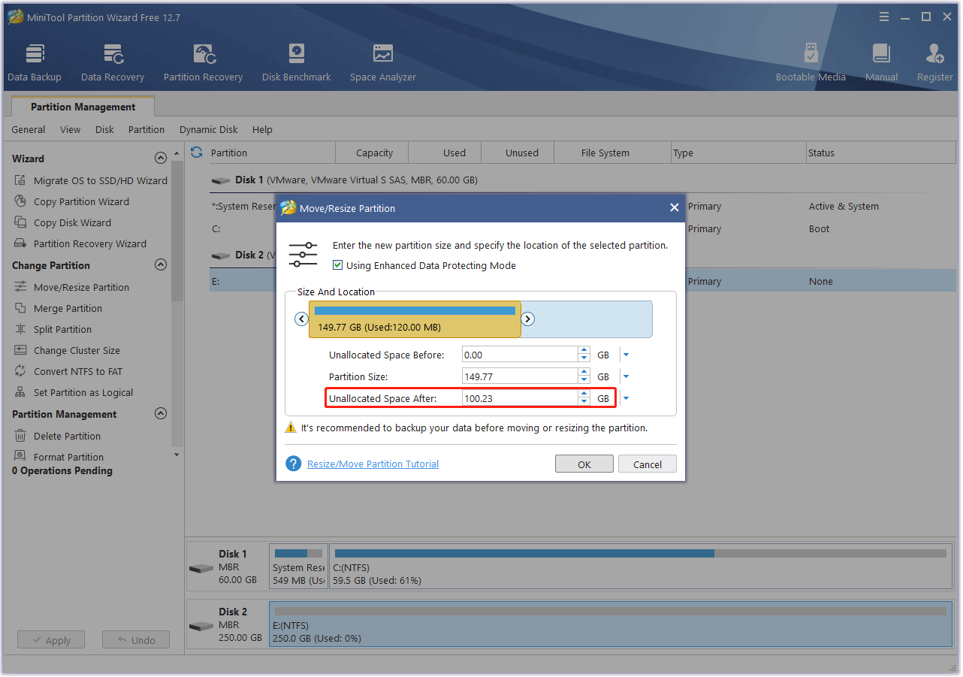
Task: Launch Disk Benchmark
Action: 296,60
